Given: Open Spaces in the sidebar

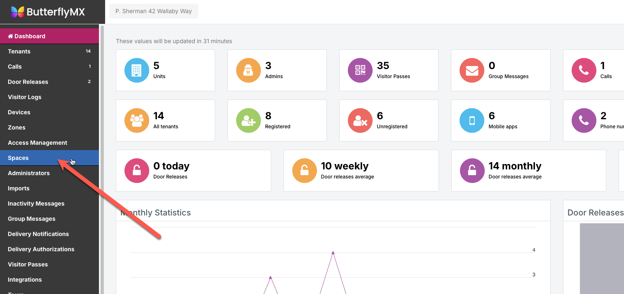Looking at the screenshot, I should 18,158.
